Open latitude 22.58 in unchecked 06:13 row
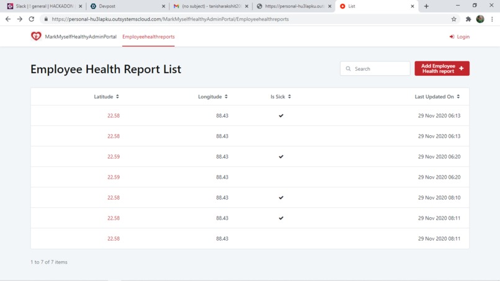500x281 pixels. pyautogui.click(x=114, y=136)
